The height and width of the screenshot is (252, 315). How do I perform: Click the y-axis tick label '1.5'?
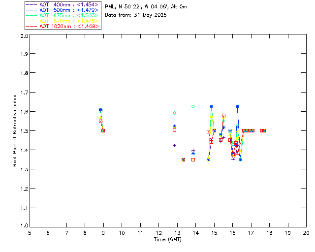pos(24,131)
